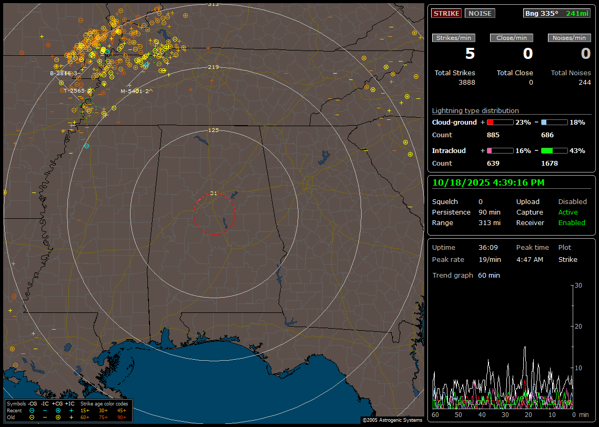599x427 pixels.
Task: Click the green date and time display
Action: coord(488,183)
